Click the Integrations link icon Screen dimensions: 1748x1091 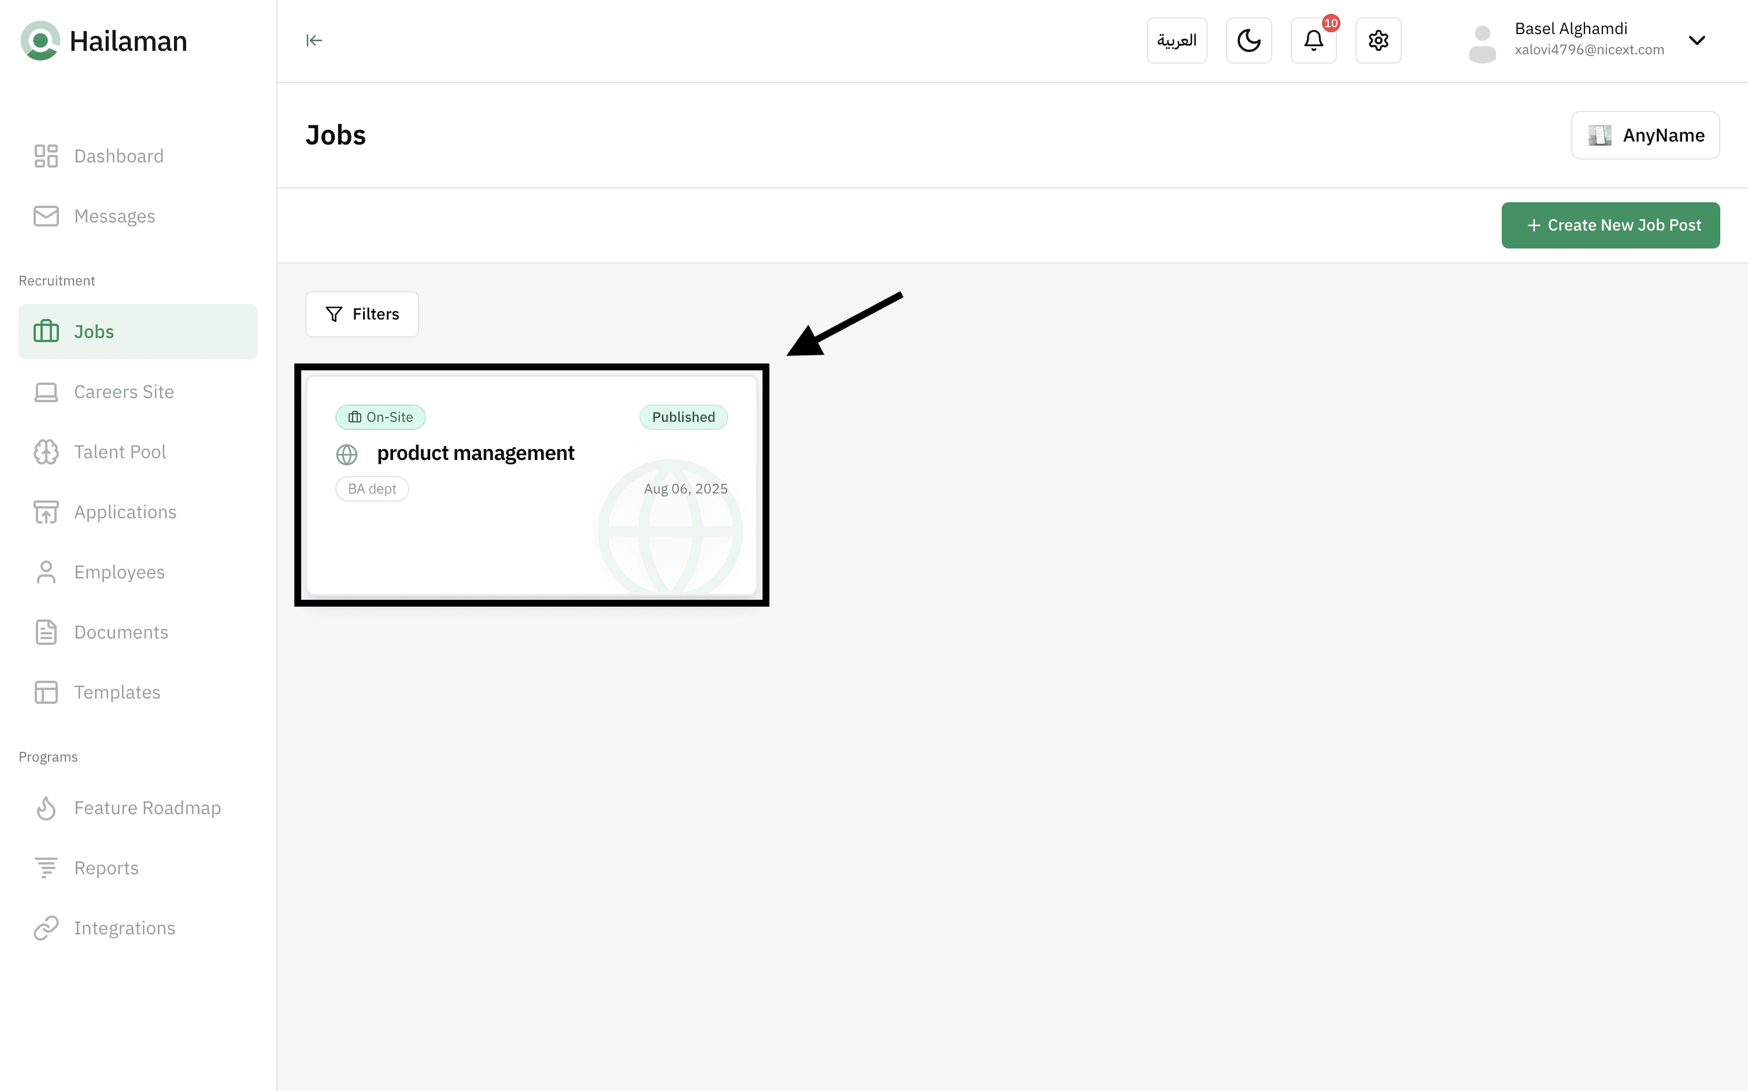pos(46,928)
